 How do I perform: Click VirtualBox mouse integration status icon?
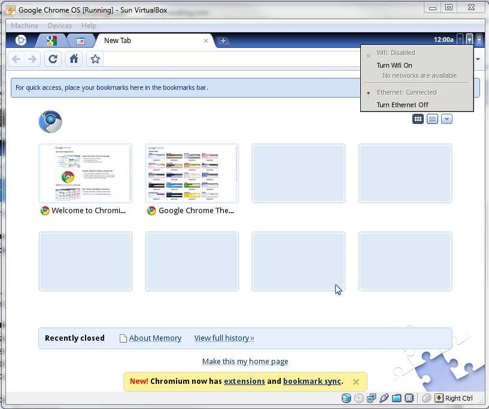[x=426, y=398]
